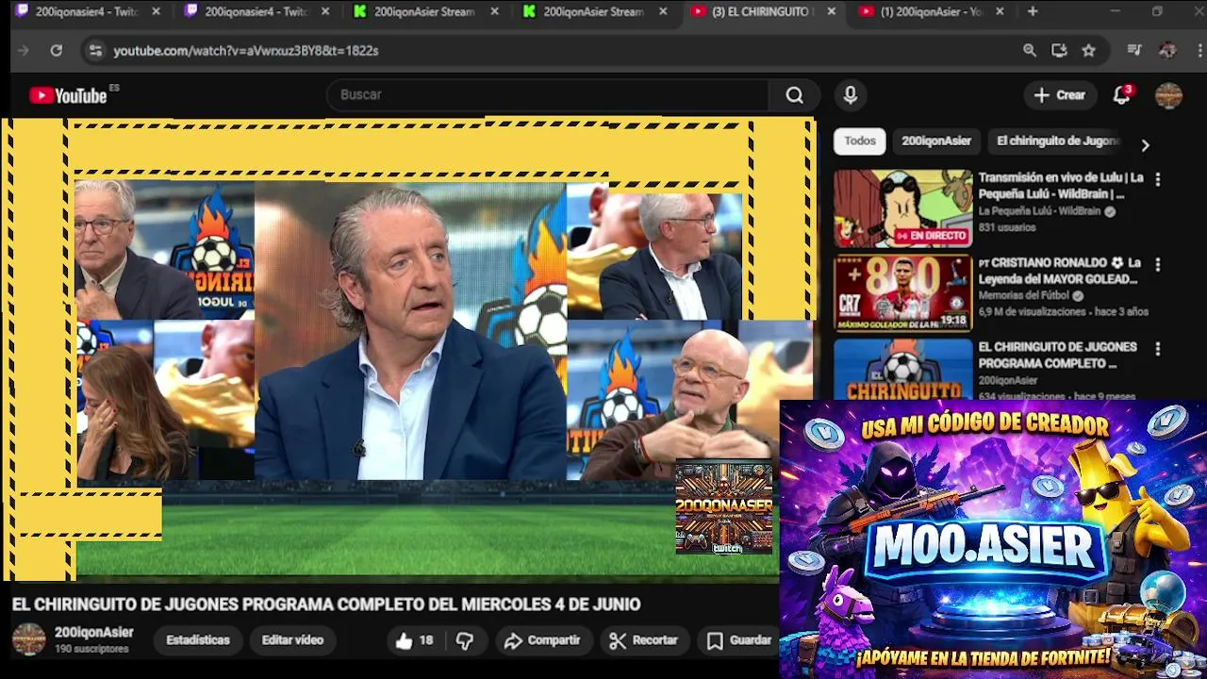
Task: Open Transmisión en vivo de Lulu video title
Action: point(1061,186)
